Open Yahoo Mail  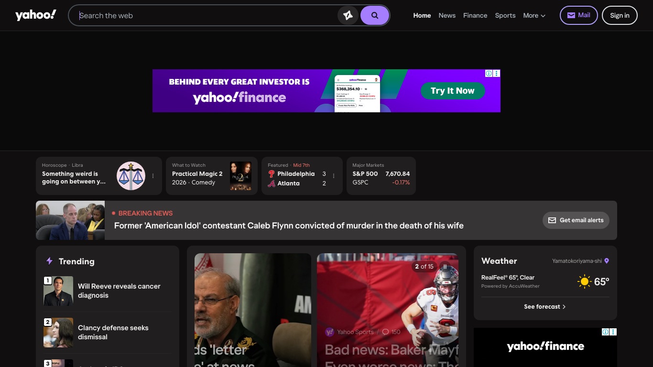[579, 15]
